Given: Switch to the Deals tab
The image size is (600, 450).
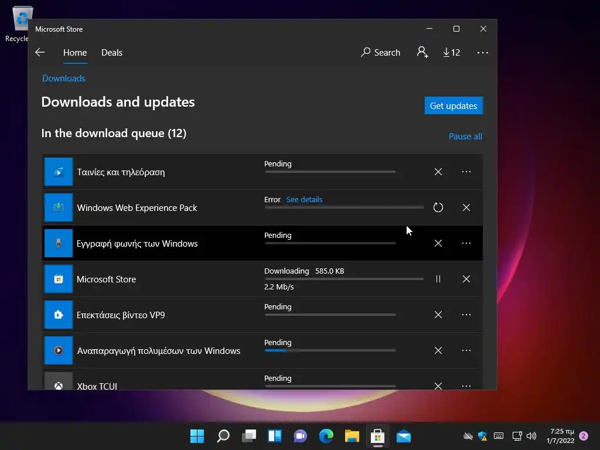Looking at the screenshot, I should tap(112, 52).
